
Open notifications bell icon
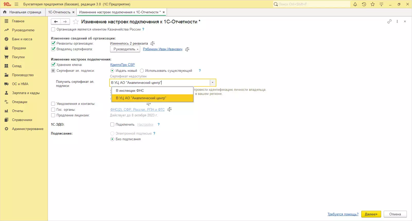click(355, 4)
